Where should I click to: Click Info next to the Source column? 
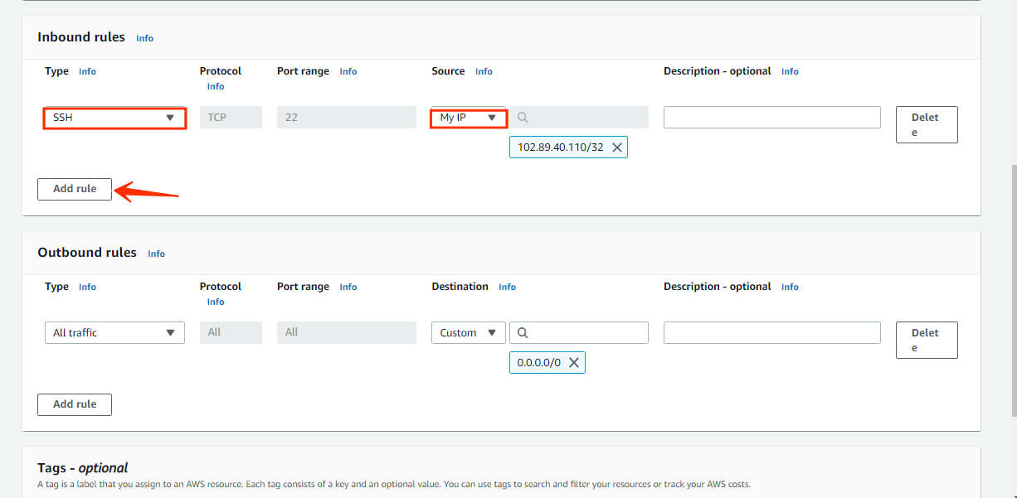pos(484,71)
